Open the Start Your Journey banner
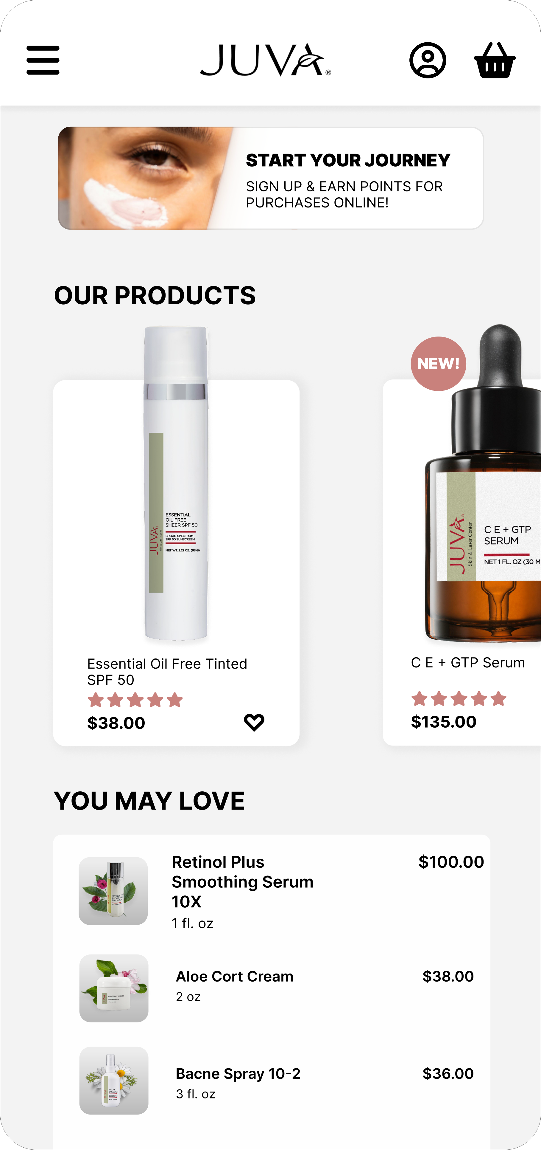 (x=271, y=178)
